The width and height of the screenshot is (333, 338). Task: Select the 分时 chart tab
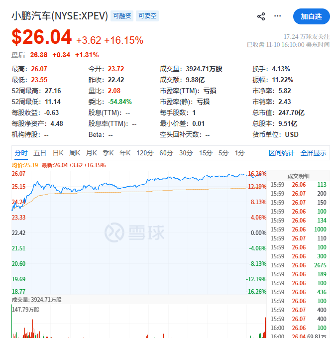pyautogui.click(x=21, y=153)
